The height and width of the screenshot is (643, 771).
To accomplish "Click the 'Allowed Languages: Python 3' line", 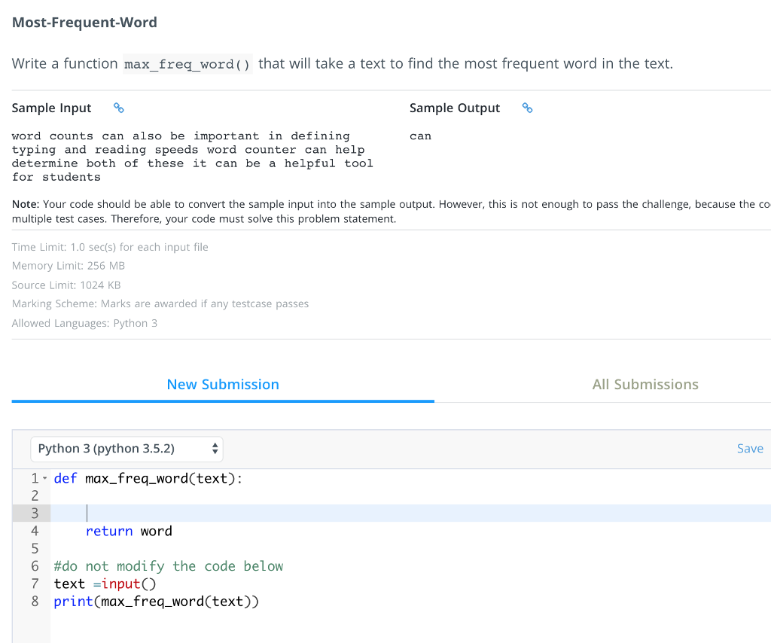I will 84,323.
